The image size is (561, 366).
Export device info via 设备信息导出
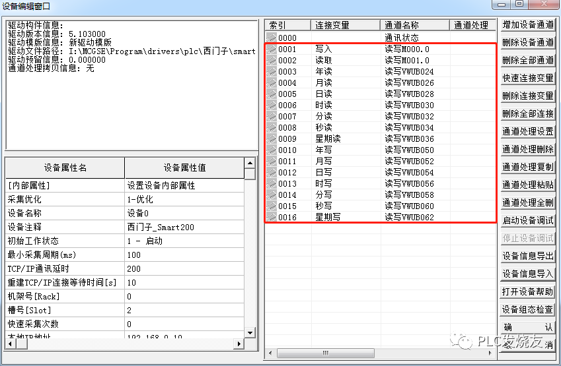[x=528, y=256]
